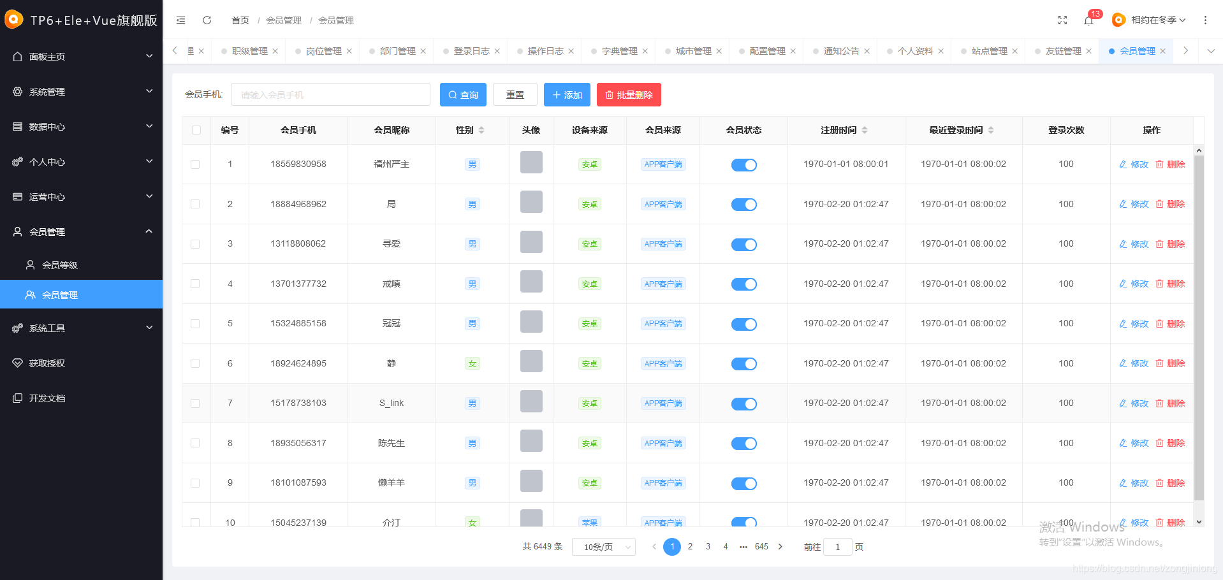Check the row 3 checkbox for 寻爱

tap(195, 244)
